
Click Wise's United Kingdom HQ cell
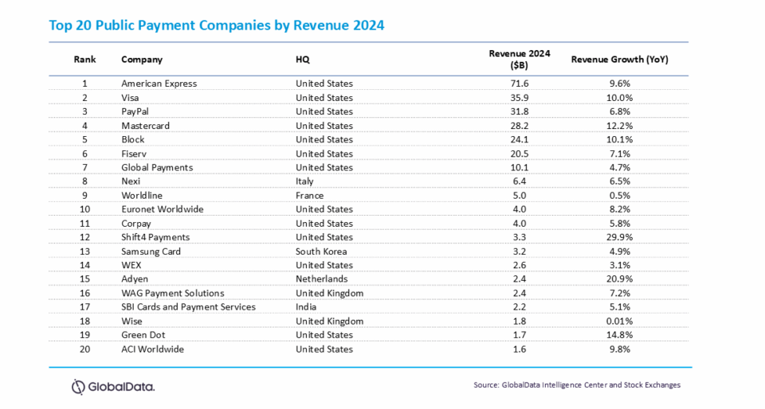[330, 321]
